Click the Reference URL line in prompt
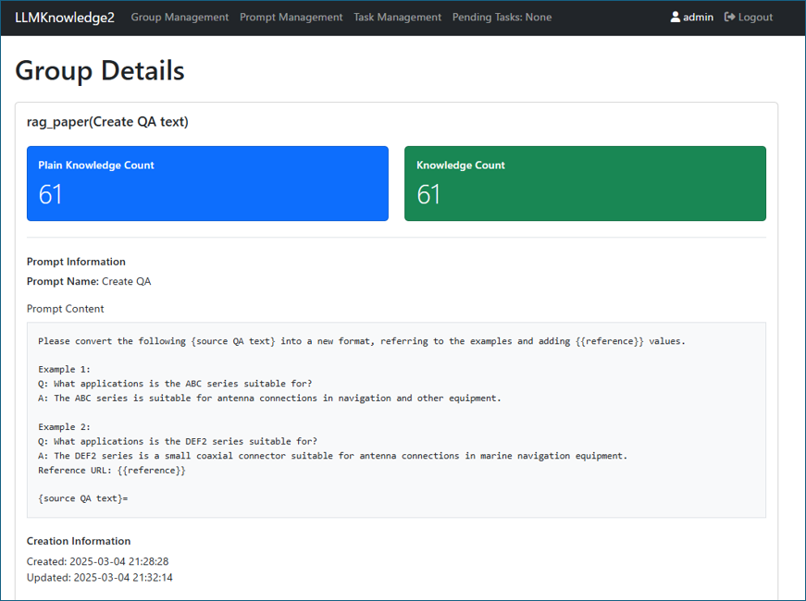The height and width of the screenshot is (601, 806). pos(112,471)
